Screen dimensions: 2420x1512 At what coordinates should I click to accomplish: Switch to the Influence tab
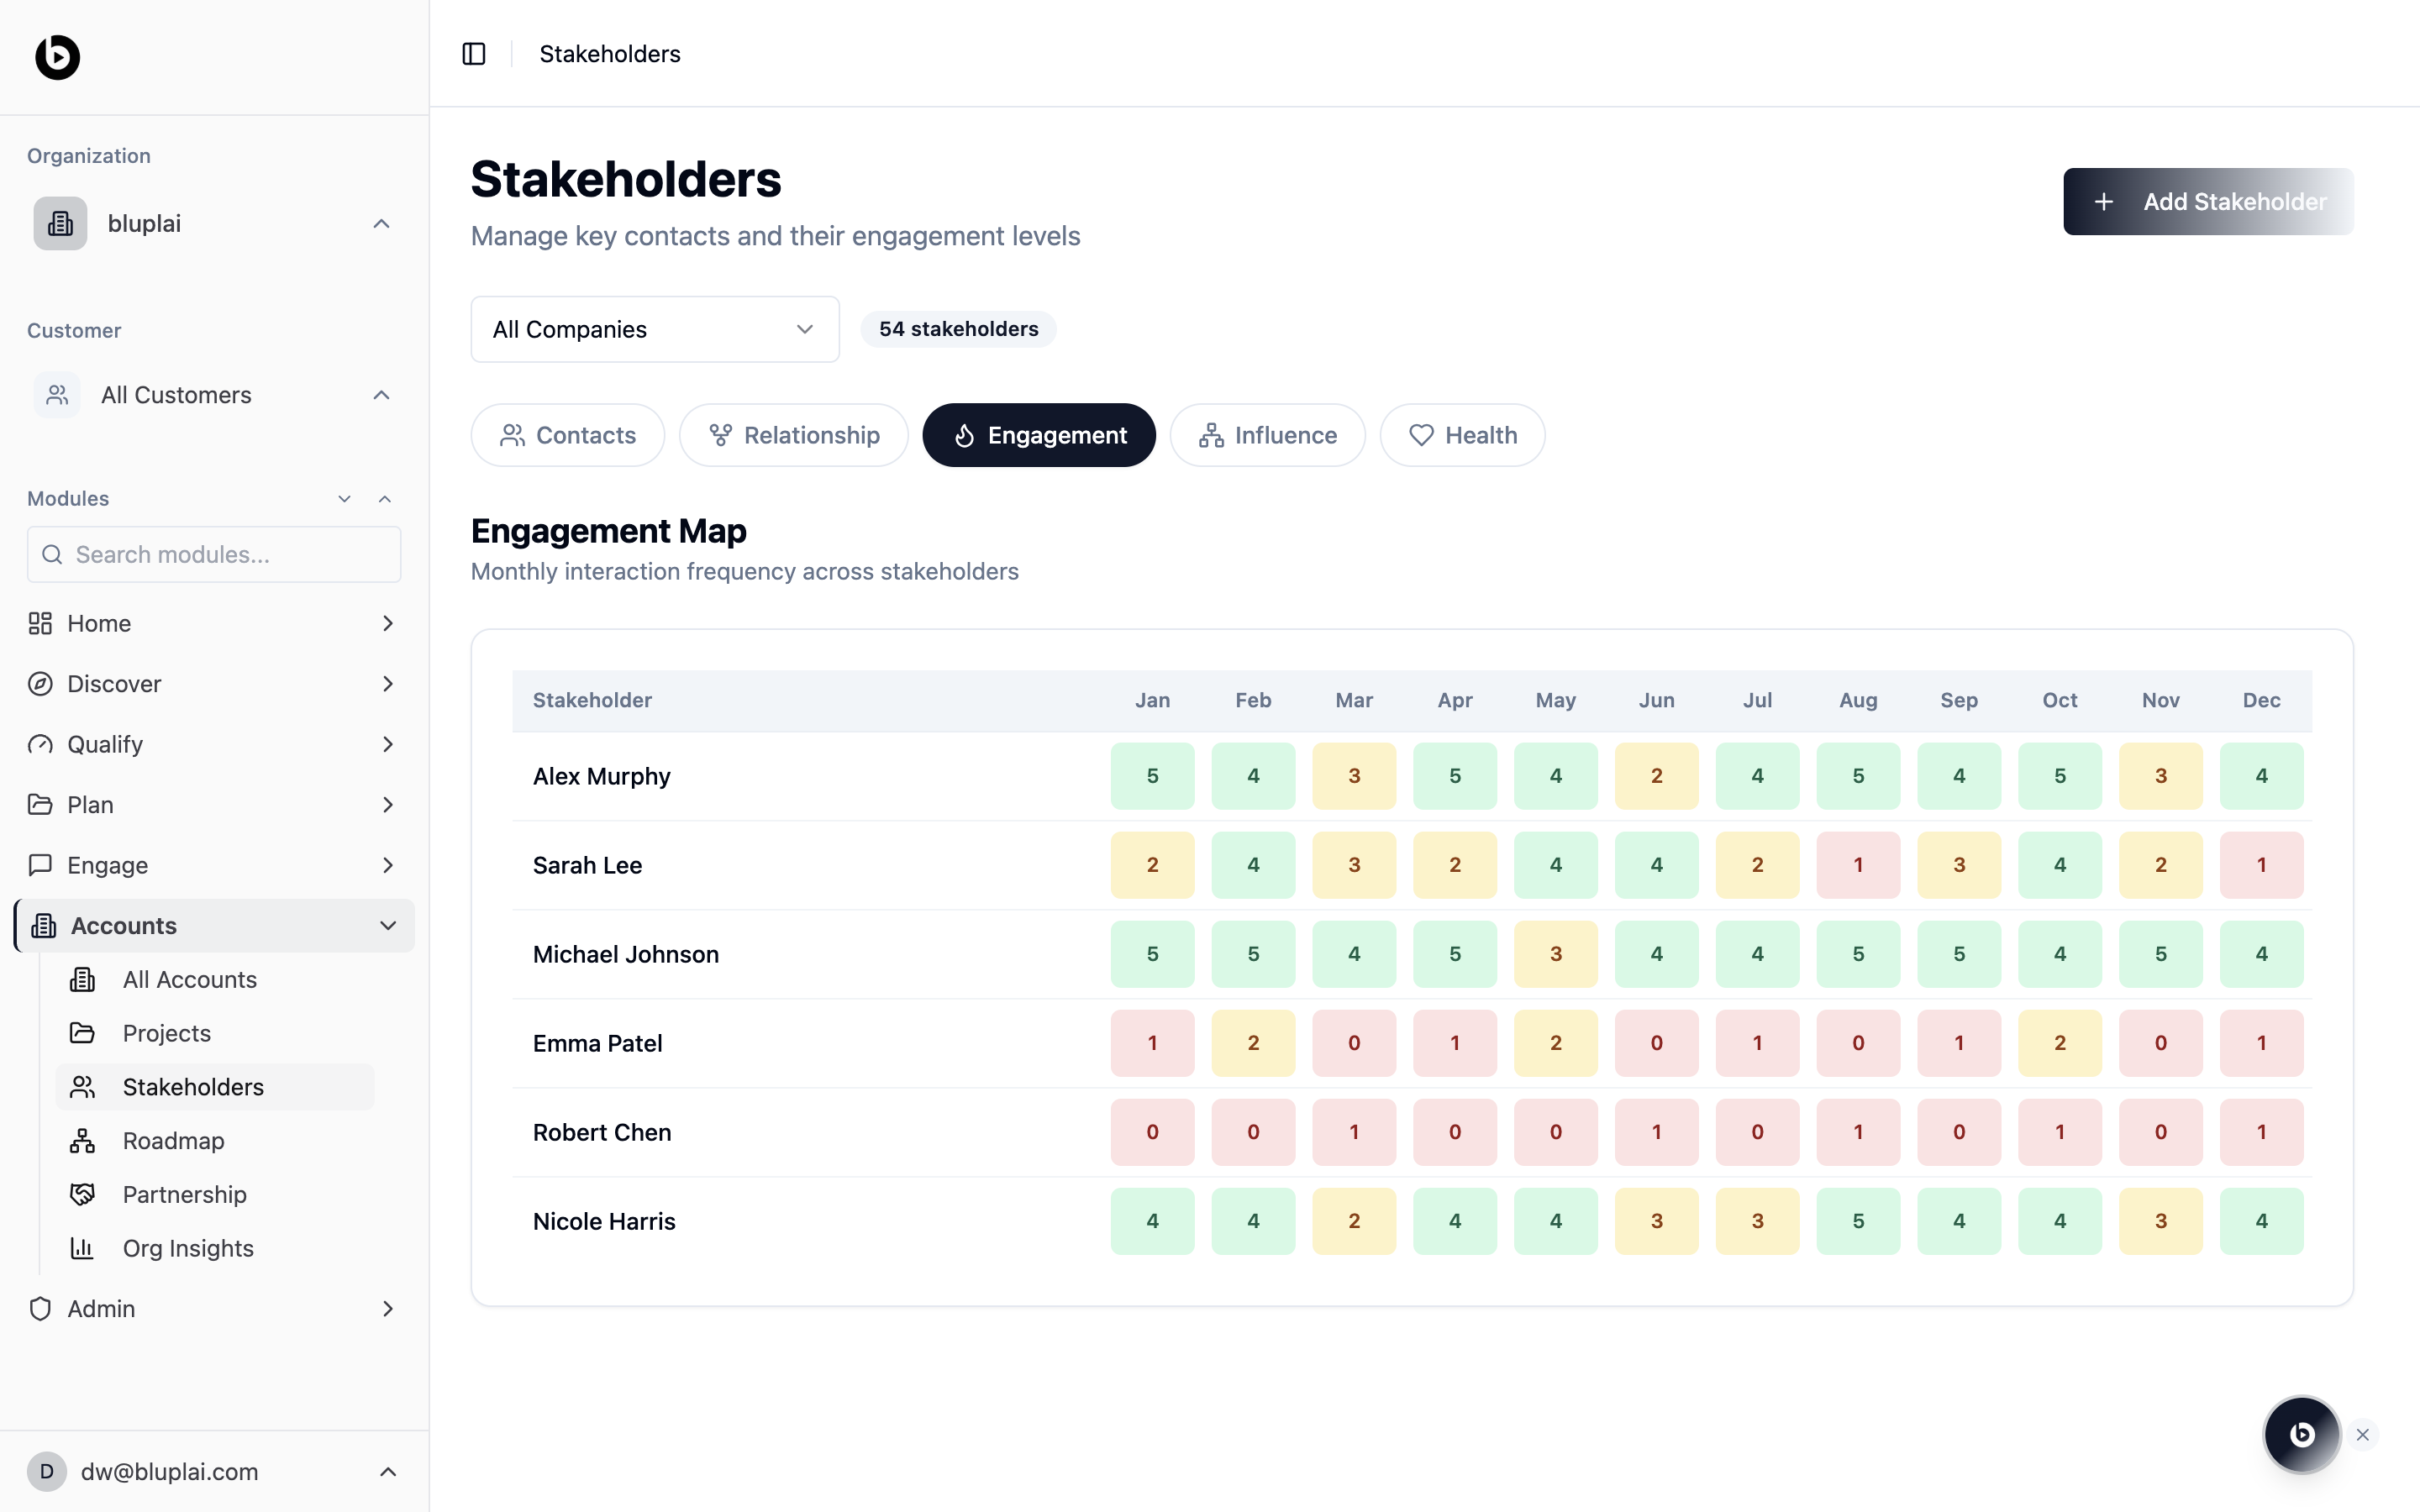[1267, 435]
